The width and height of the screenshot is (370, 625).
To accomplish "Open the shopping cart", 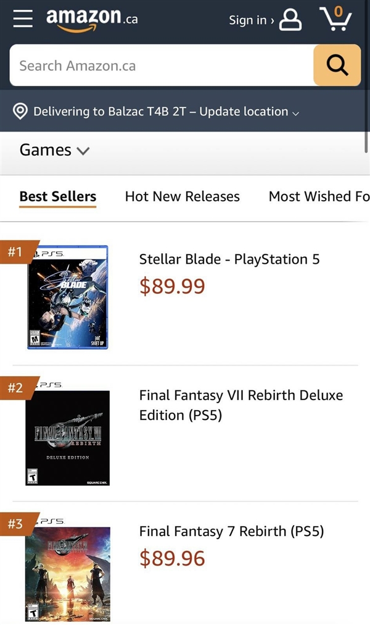I will [x=335, y=19].
